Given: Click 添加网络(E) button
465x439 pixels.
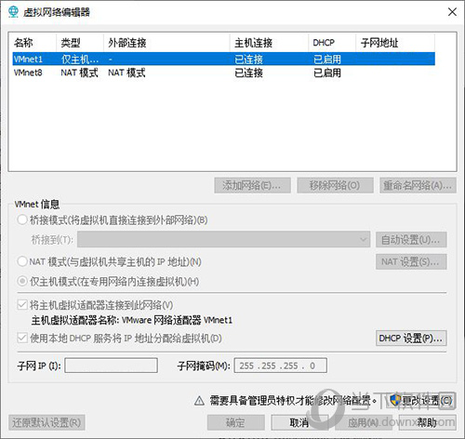Looking at the screenshot, I should [x=252, y=185].
